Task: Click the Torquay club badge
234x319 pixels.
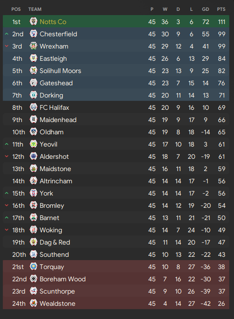Action: (x=33, y=267)
